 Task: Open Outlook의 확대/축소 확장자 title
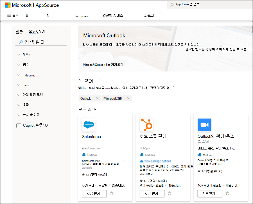(x=216, y=139)
